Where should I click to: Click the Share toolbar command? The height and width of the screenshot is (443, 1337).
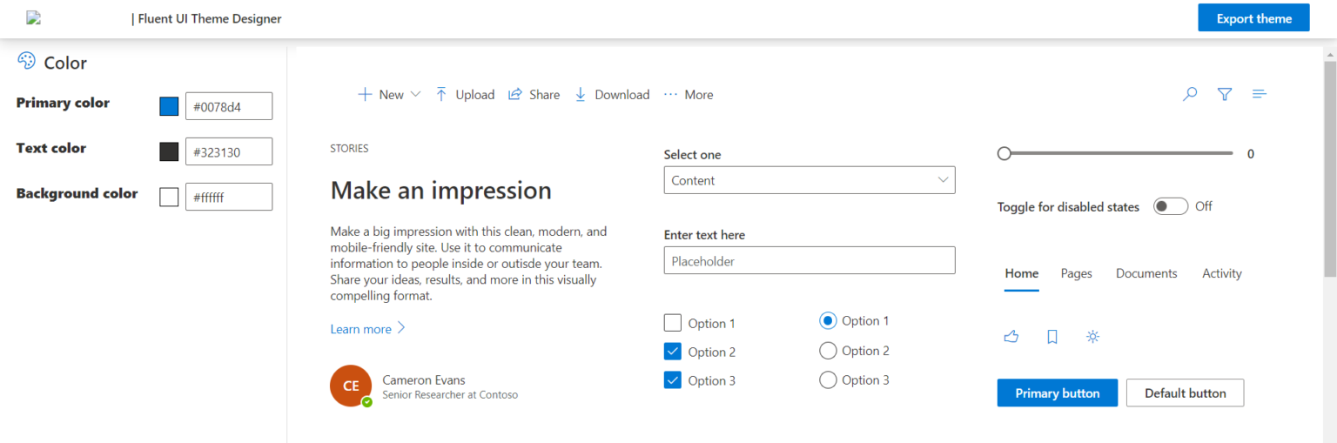tap(534, 95)
